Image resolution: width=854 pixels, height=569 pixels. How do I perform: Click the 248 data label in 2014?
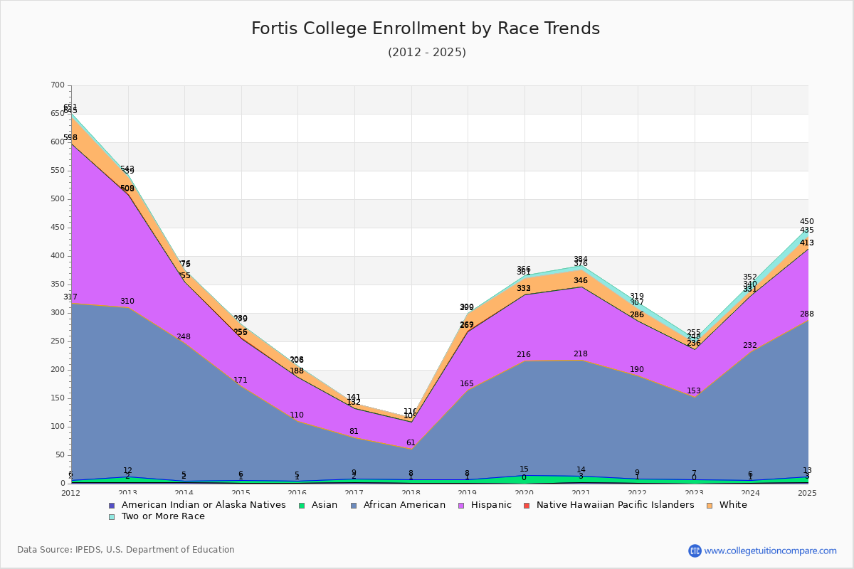184,337
